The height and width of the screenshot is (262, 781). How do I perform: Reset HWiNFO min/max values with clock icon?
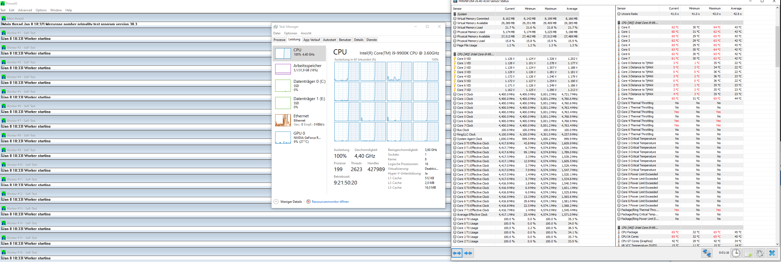coord(736,253)
